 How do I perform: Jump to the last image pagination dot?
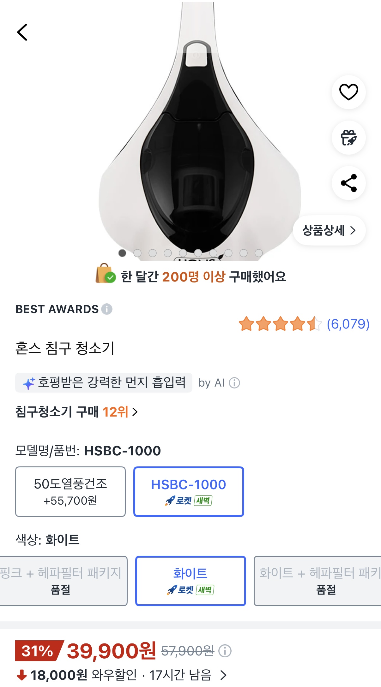(x=259, y=253)
